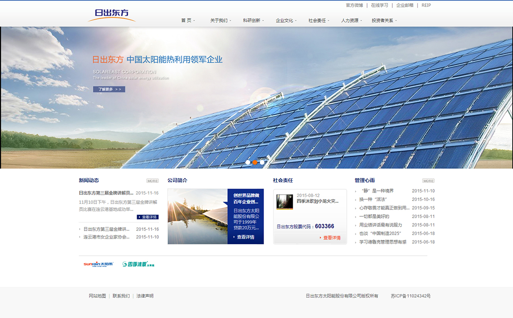Open the REIP top link
Viewport: 513px width, 318px height.
click(x=426, y=5)
